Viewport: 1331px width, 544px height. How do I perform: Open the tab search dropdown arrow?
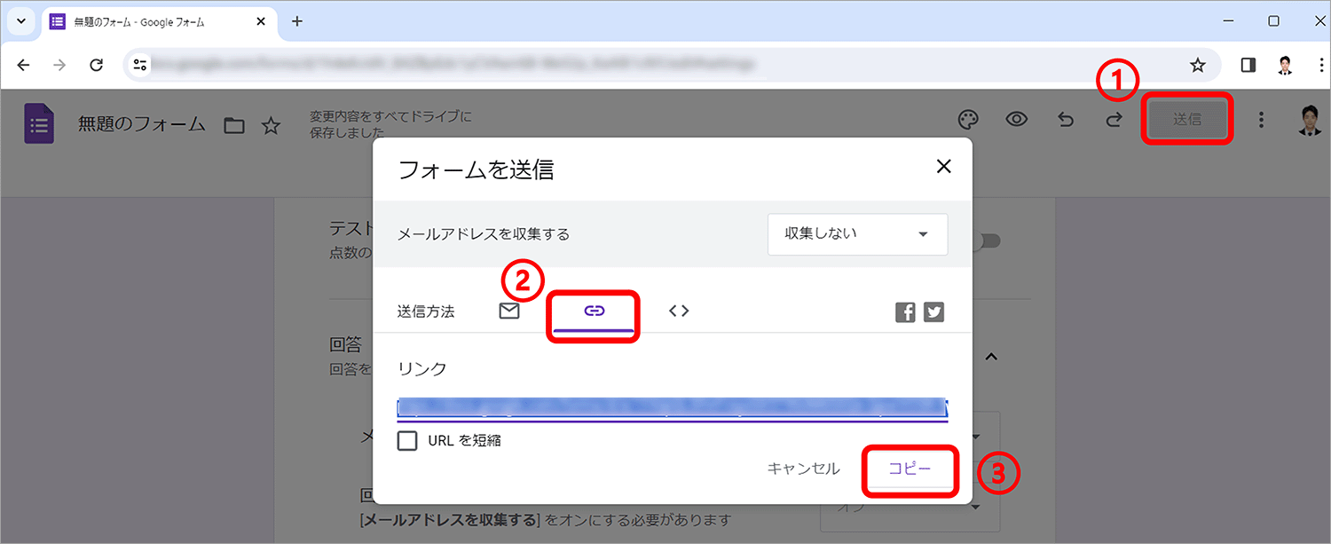pyautogui.click(x=21, y=21)
